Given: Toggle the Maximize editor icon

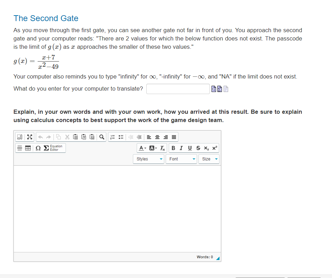Looking at the screenshot, I should point(29,137).
